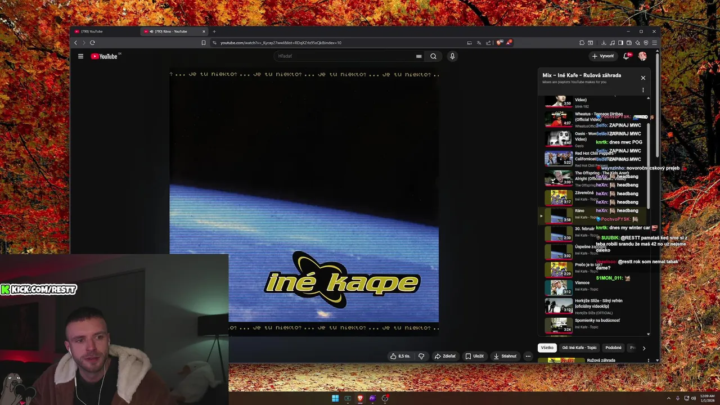Open the Brave VPN shield icon

tap(646, 43)
